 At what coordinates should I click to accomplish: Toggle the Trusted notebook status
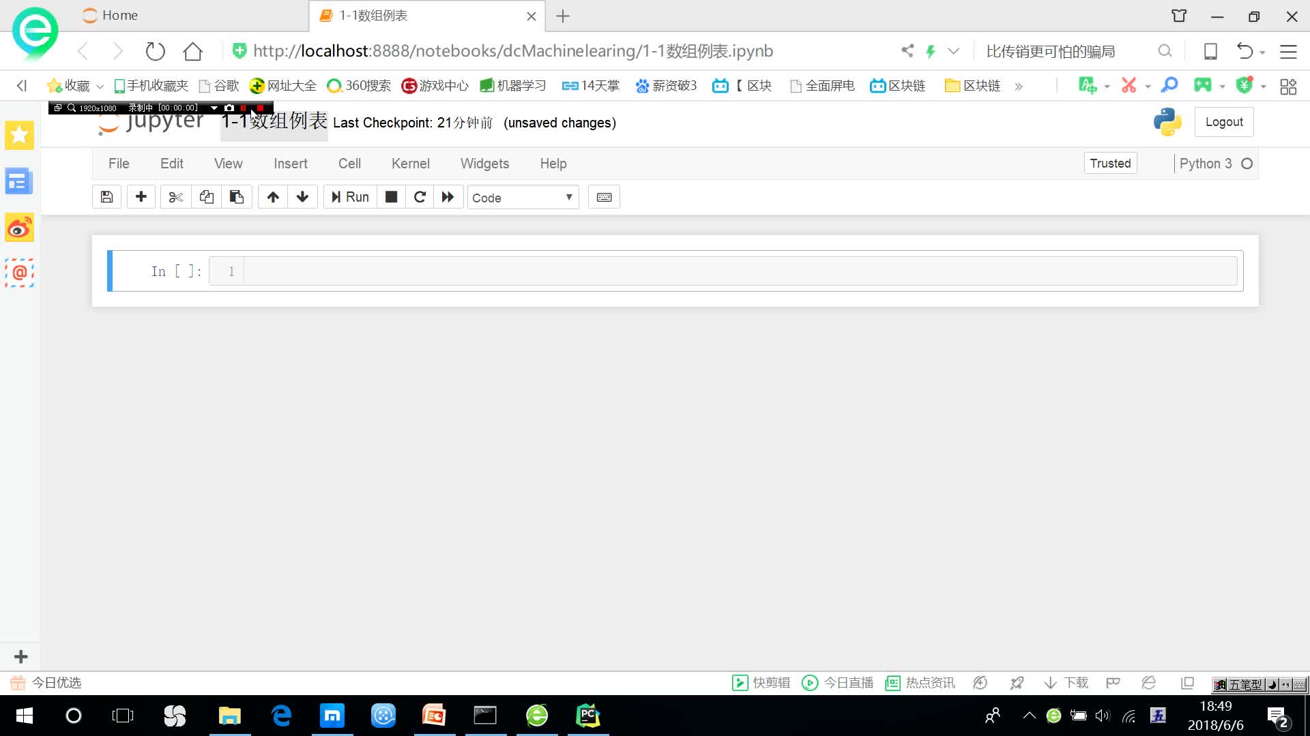[x=1109, y=163]
